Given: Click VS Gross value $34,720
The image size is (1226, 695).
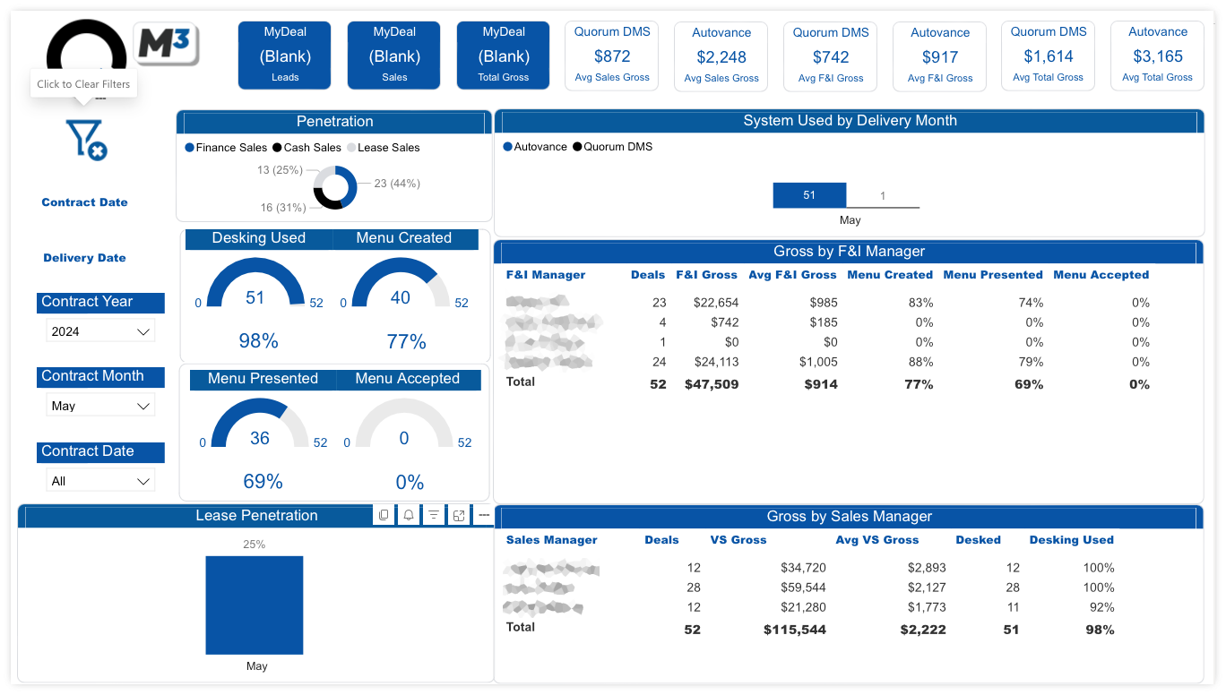Looking at the screenshot, I should click(804, 568).
